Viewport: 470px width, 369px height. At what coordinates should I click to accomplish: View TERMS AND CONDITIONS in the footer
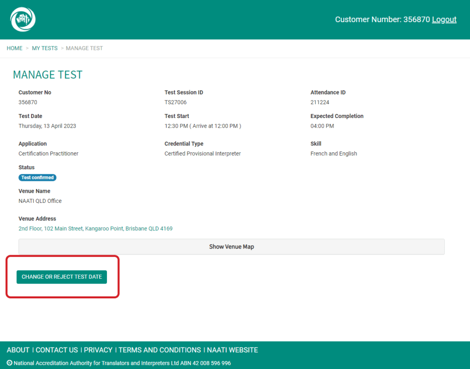click(159, 350)
